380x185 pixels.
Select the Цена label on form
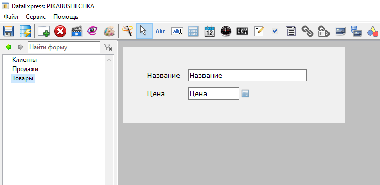click(x=156, y=94)
